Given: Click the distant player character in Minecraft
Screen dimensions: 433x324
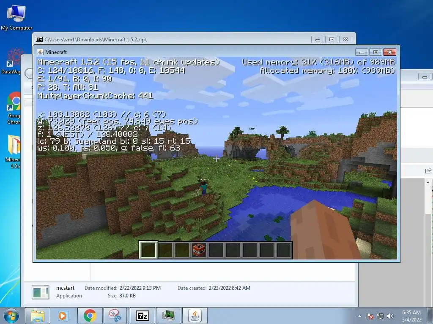Looking at the screenshot, I should pyautogui.click(x=204, y=188).
